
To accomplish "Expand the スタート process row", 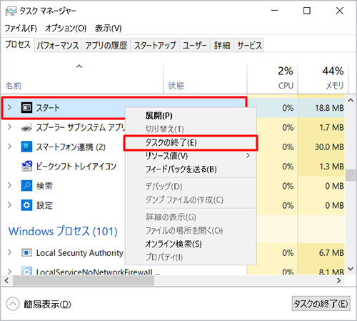I will coord(9,107).
